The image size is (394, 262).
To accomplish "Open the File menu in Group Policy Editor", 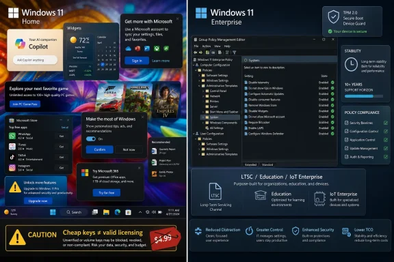I will [196, 46].
